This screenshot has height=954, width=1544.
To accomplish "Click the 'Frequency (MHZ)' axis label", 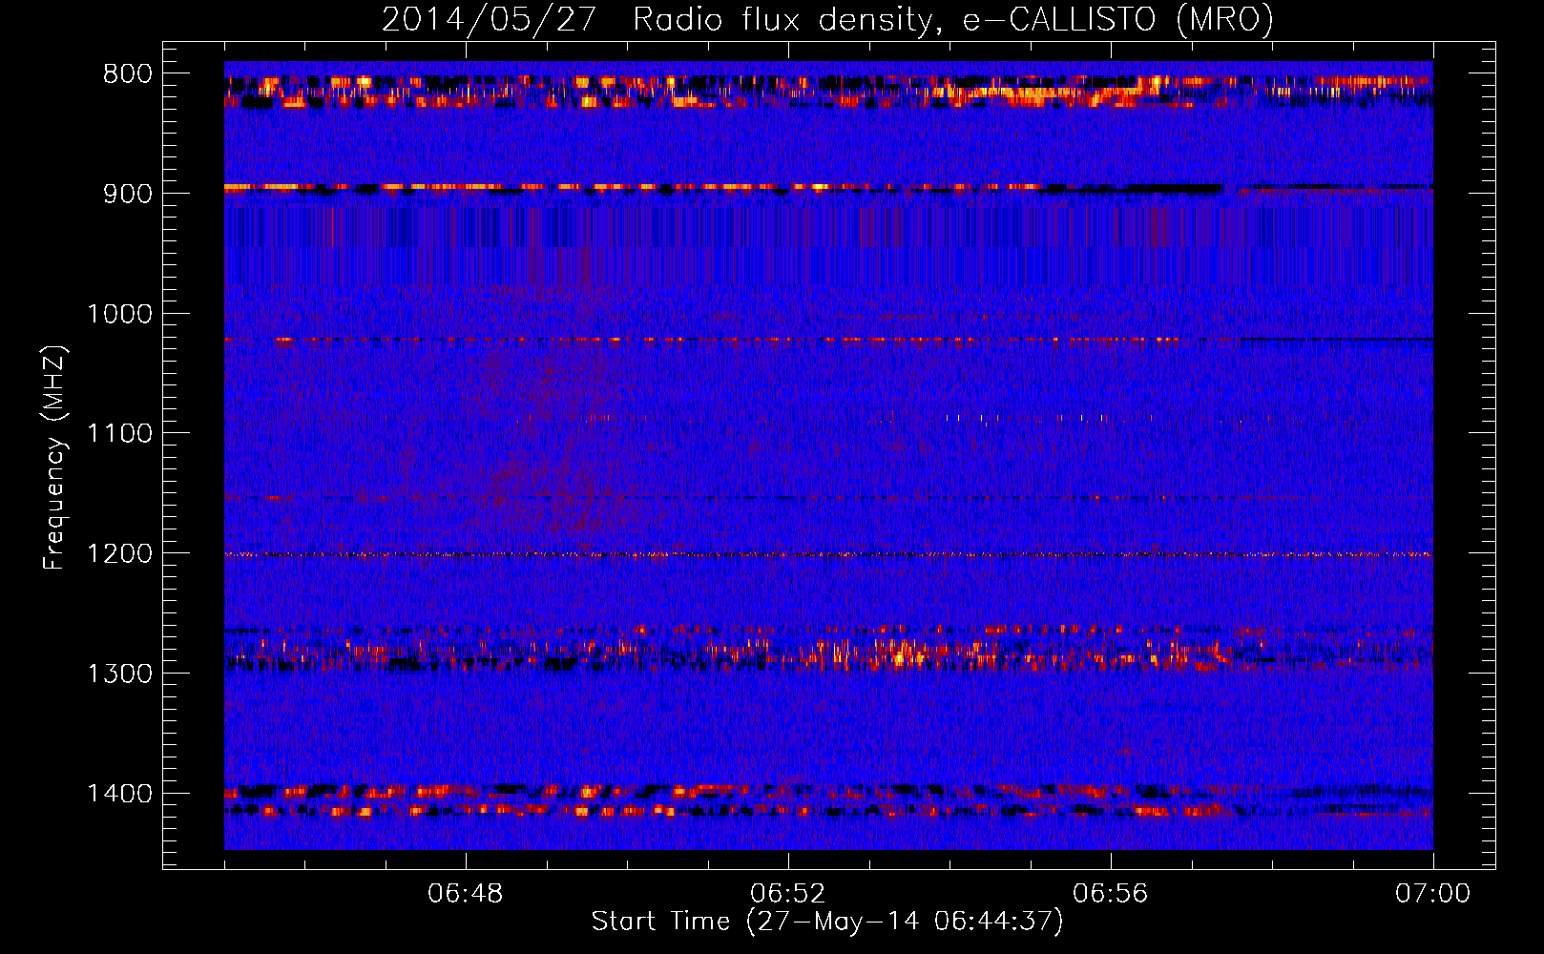I will tap(54, 458).
